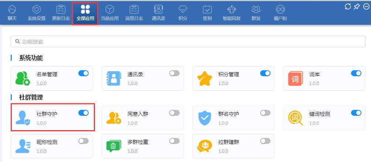Click the 群发 mass-send icon
The width and height of the screenshot is (371, 162).
pos(256,12)
